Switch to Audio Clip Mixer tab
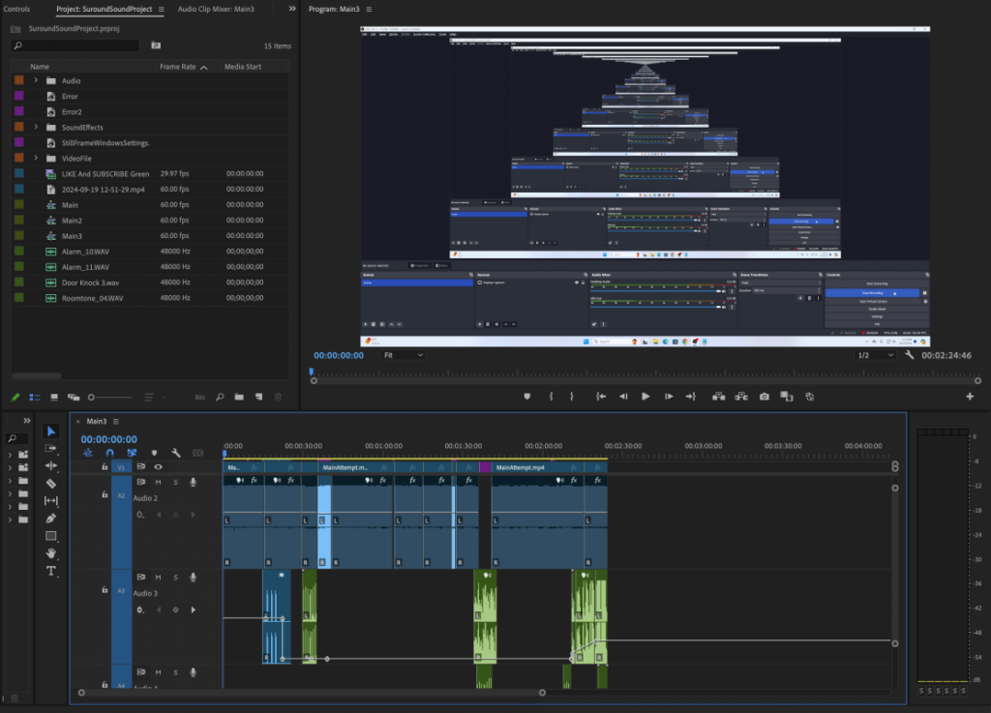 pos(216,9)
